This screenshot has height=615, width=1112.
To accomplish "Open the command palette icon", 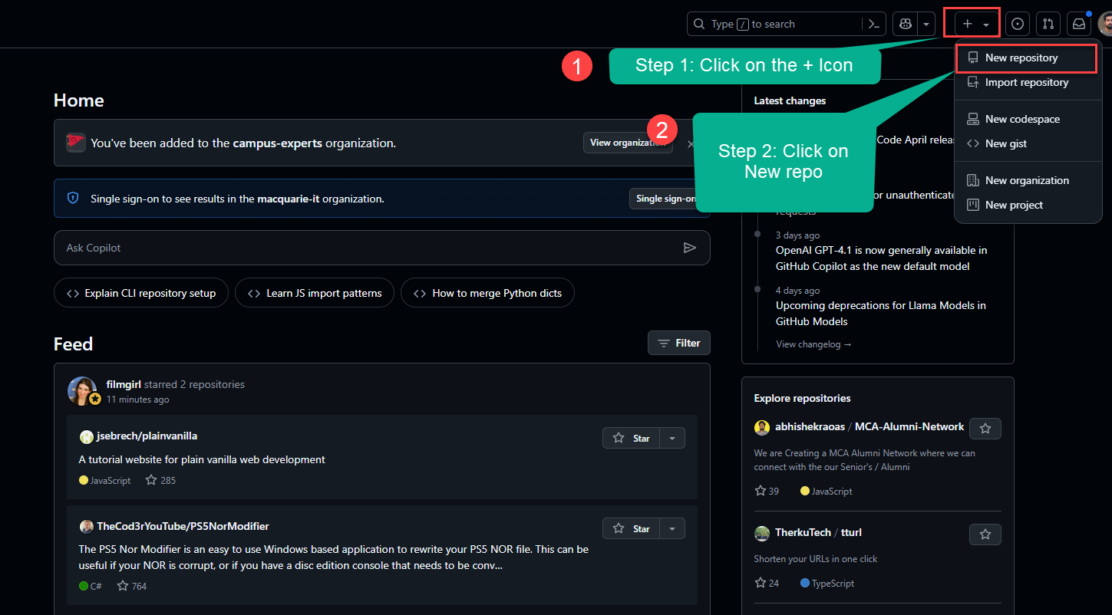I will 873,24.
